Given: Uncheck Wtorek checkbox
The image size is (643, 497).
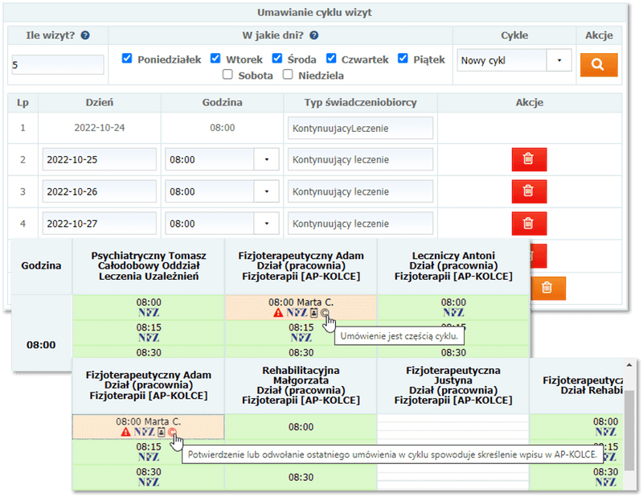Looking at the screenshot, I should (x=215, y=59).
